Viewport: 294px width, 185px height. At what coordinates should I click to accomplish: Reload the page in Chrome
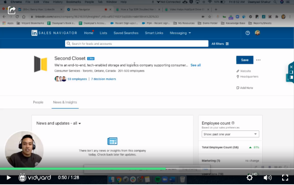click(x=17, y=17)
